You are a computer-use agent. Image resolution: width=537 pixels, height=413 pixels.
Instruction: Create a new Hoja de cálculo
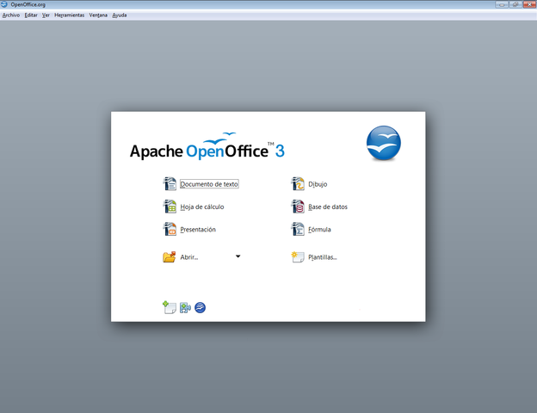point(202,206)
